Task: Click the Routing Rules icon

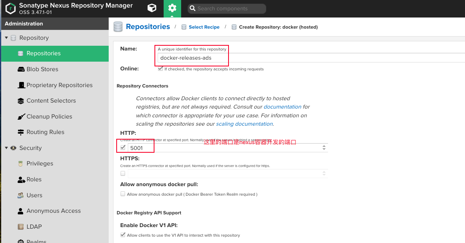Action: (21, 132)
